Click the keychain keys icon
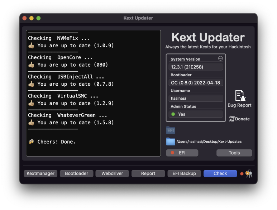The image size is (277, 210). point(249,173)
